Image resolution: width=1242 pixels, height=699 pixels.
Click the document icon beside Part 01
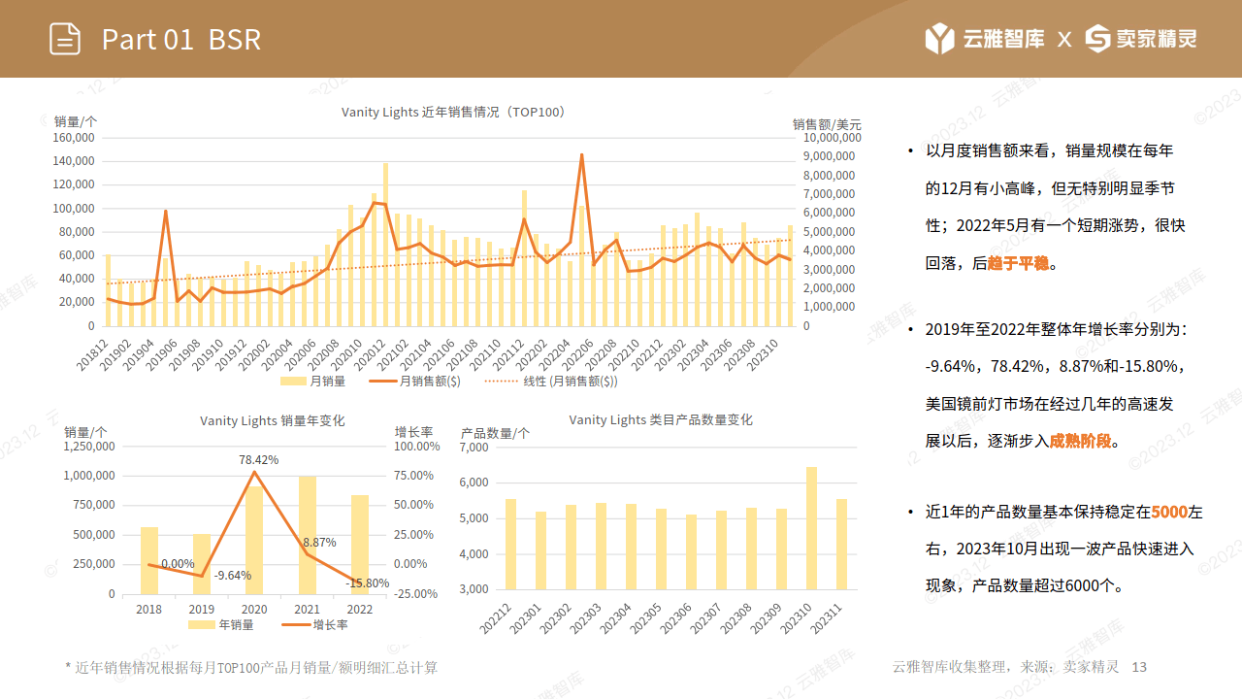(65, 39)
